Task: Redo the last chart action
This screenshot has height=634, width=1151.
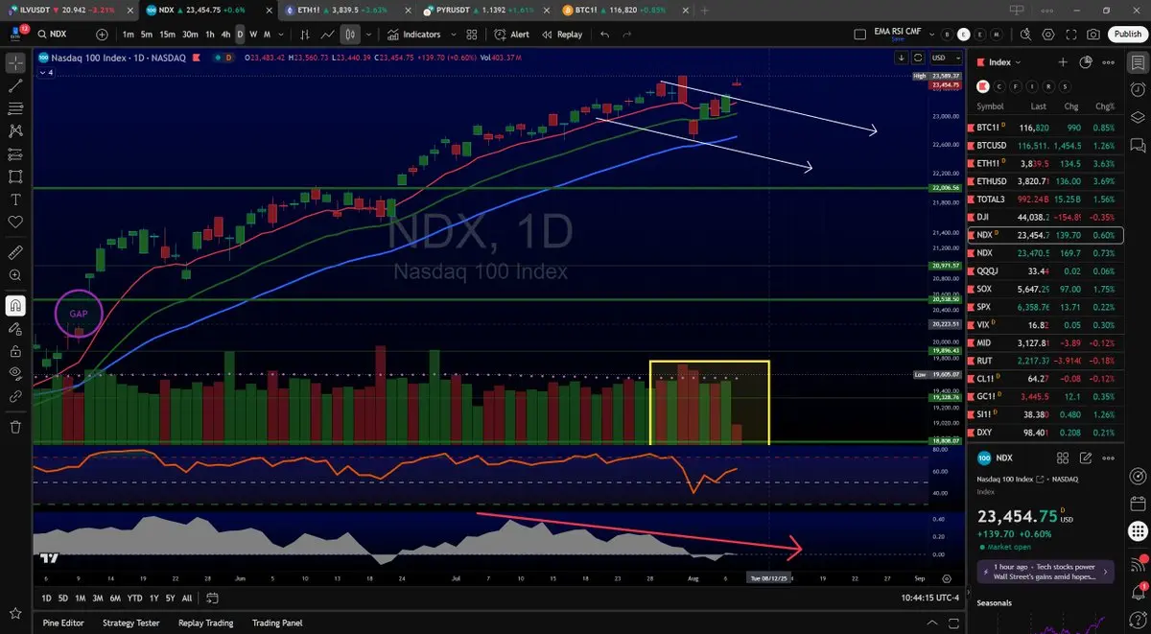Action: [x=627, y=35]
